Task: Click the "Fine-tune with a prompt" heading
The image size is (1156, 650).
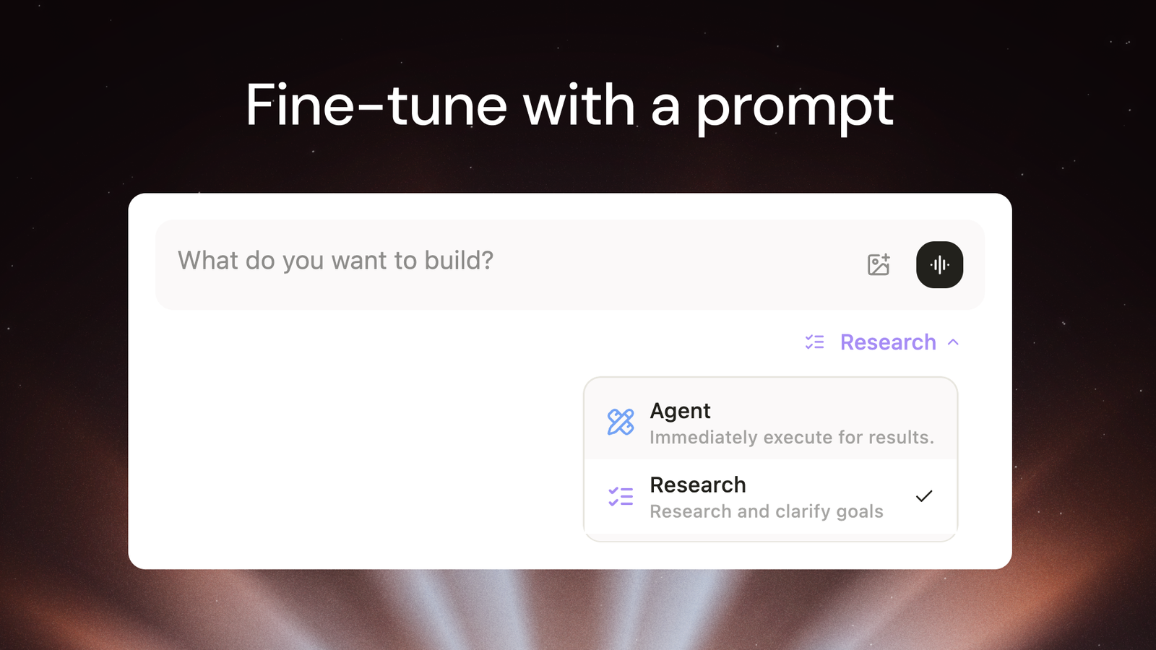Action: [x=569, y=105]
